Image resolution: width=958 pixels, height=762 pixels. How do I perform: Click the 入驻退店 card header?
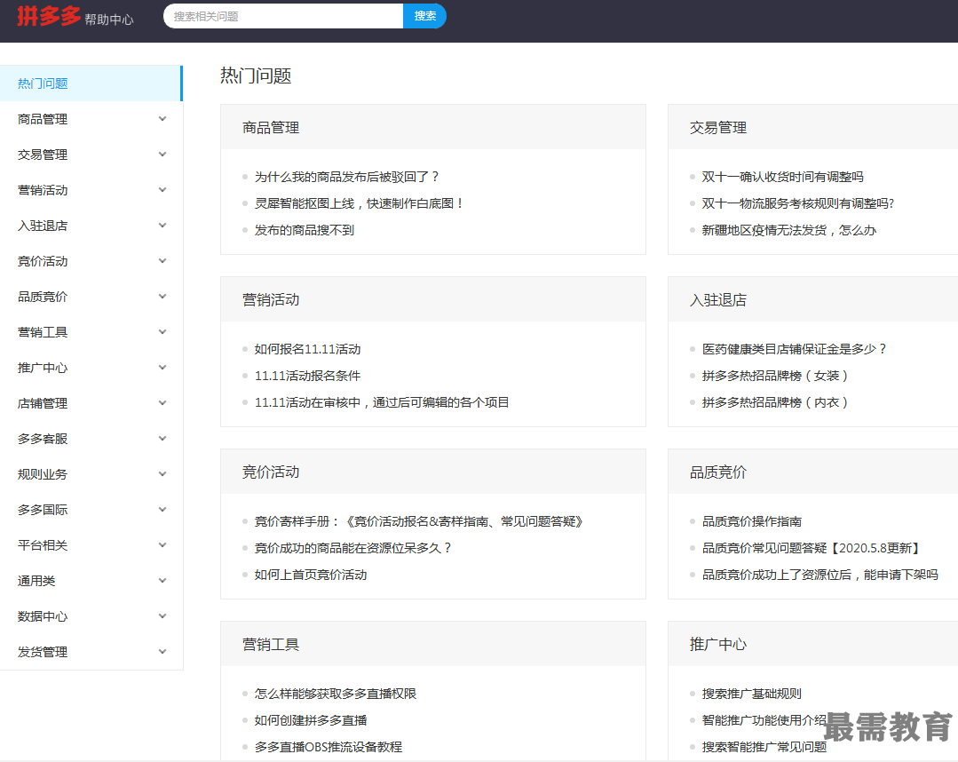[x=812, y=299]
